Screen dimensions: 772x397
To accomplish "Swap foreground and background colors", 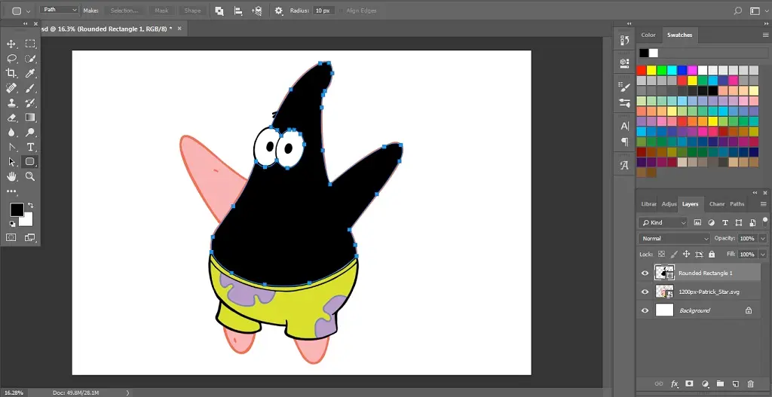I will 30,205.
